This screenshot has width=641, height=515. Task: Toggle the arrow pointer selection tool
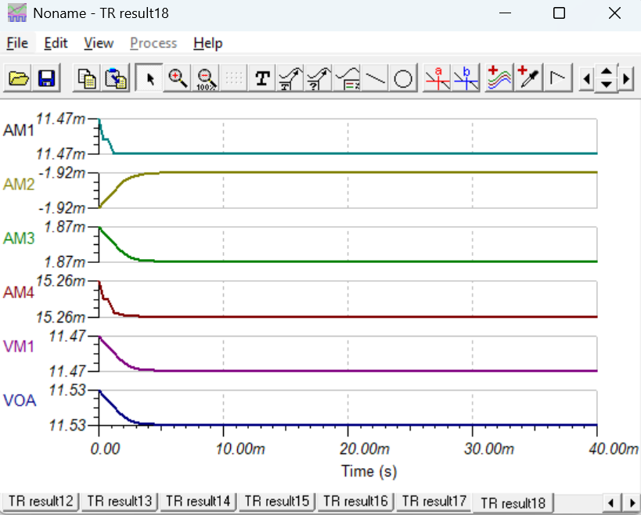pyautogui.click(x=149, y=77)
